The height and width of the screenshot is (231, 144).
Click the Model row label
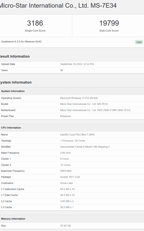coord(5,104)
